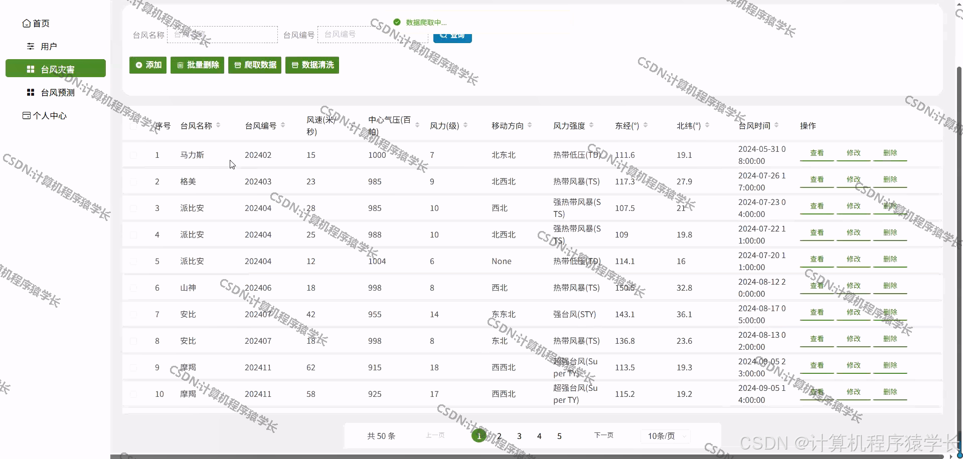Image resolution: width=963 pixels, height=459 pixels.
Task: Click the home icon beside 首页
Action: [x=27, y=24]
